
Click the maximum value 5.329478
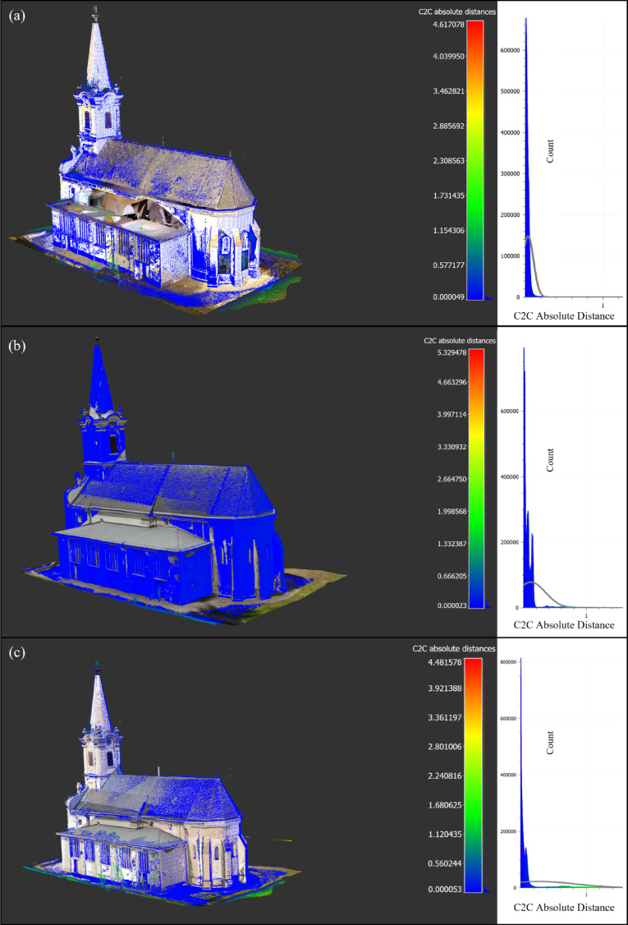[x=452, y=352]
